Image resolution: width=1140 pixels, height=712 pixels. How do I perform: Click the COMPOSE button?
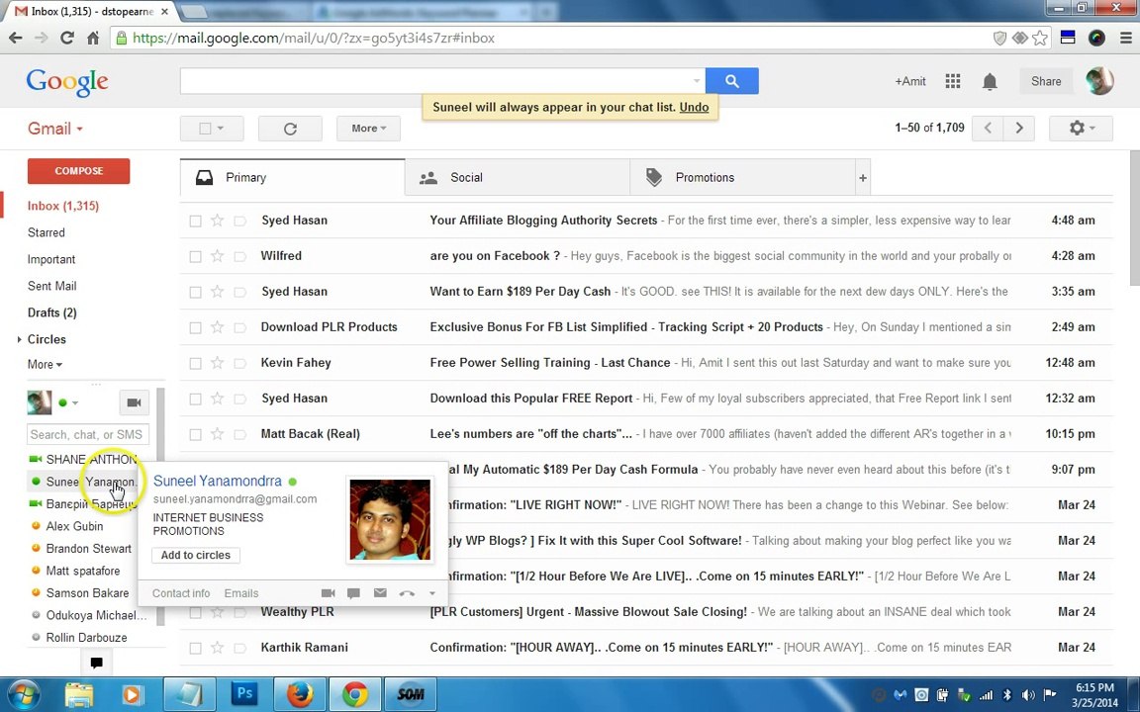(78, 171)
